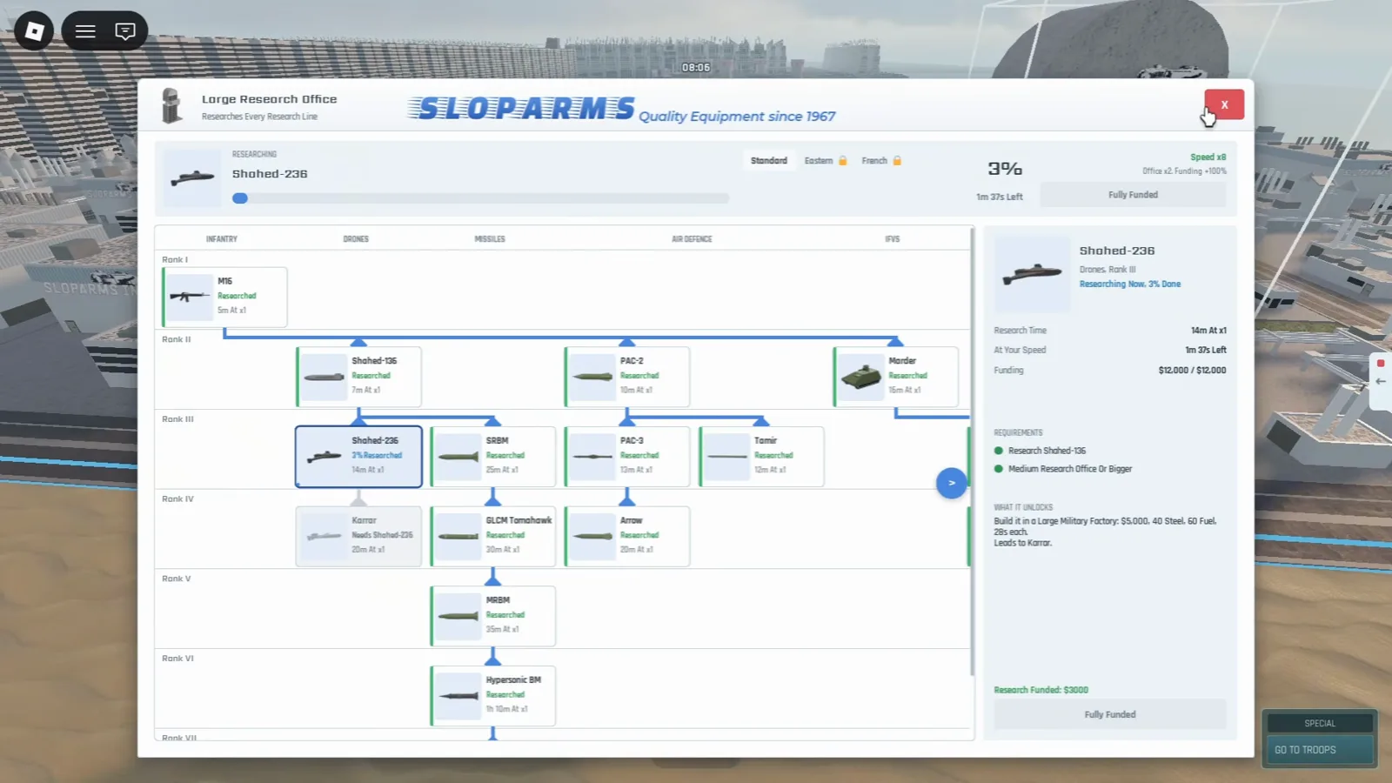Jump to the Drones column header
The width and height of the screenshot is (1392, 783).
[x=356, y=238]
